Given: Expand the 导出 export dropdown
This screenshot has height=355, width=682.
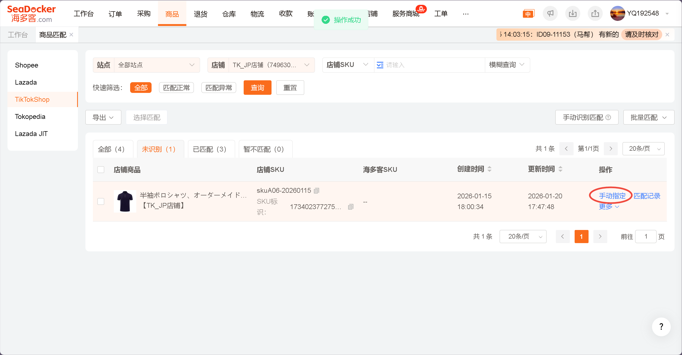Looking at the screenshot, I should [x=103, y=118].
